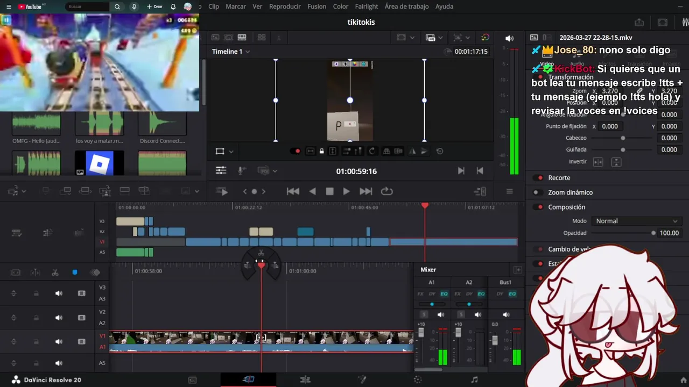Open the Fusion page icon
689x387 pixels.
362,379
